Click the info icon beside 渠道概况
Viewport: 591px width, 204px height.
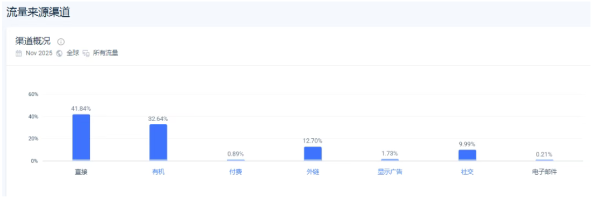click(61, 42)
